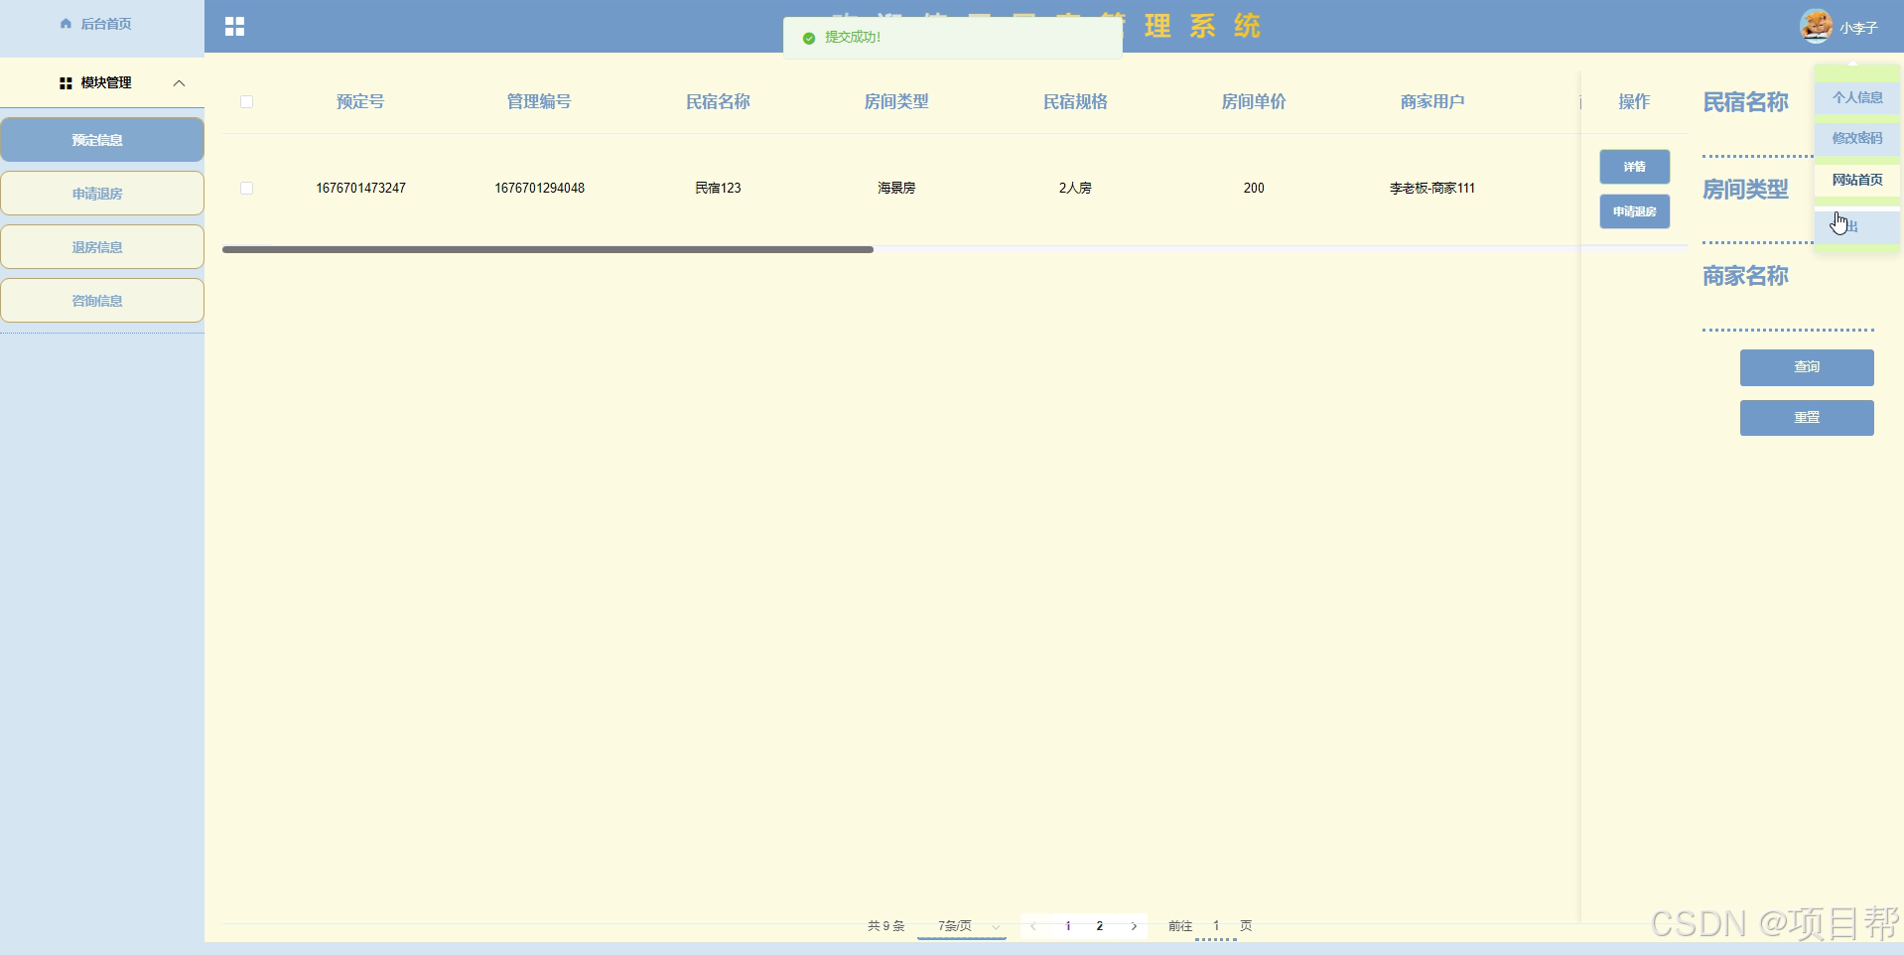
Task: Check the row 1676701473247 checkbox
Action: pyautogui.click(x=246, y=188)
